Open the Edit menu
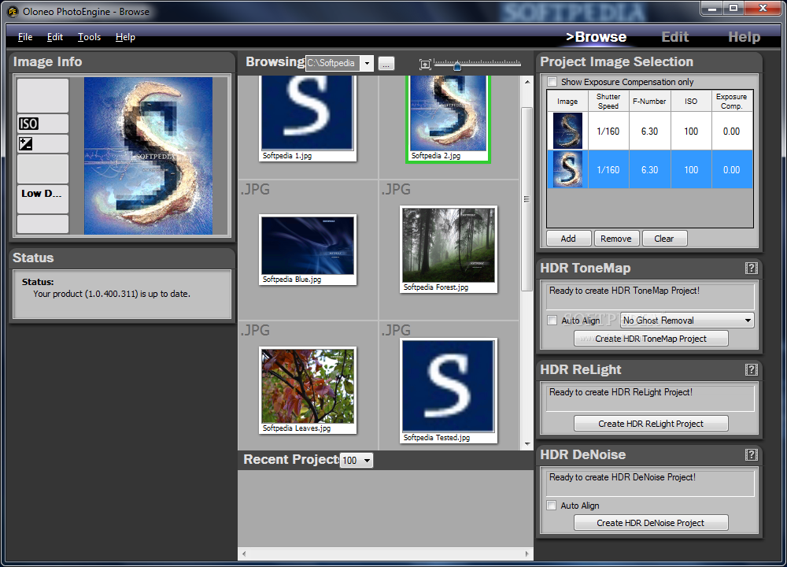Screen dimensions: 787x567 55,37
